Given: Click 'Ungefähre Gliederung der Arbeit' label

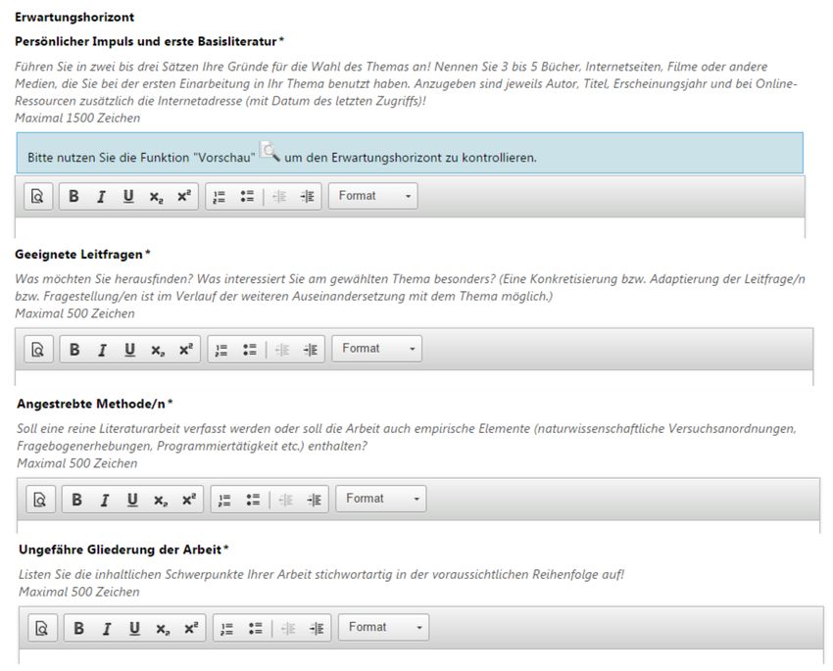Looking at the screenshot, I should click(x=121, y=550).
